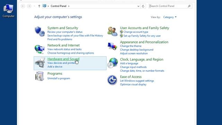Open Optimize visual display
The image size is (222, 125).
(133, 84)
